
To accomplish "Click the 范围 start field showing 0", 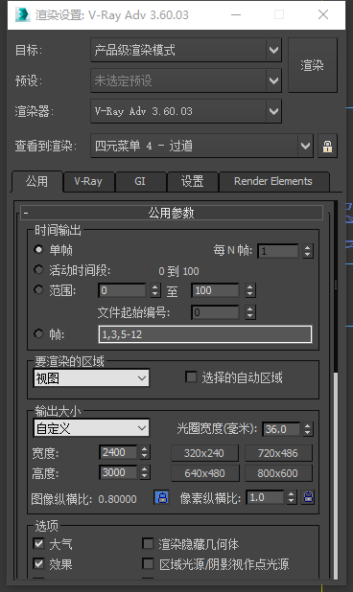I will click(123, 290).
